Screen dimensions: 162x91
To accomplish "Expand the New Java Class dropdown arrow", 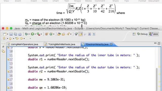I will pos(54,34).
